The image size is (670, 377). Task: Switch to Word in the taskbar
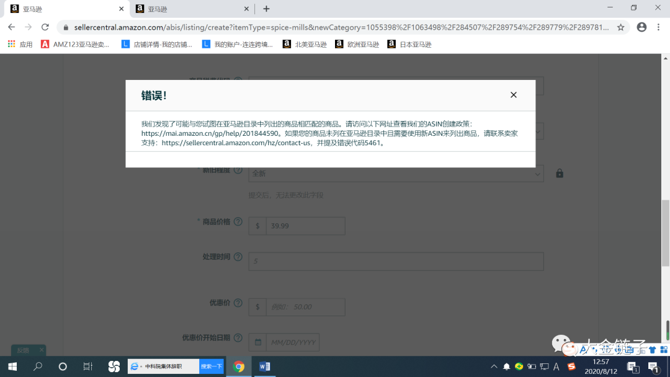point(265,366)
